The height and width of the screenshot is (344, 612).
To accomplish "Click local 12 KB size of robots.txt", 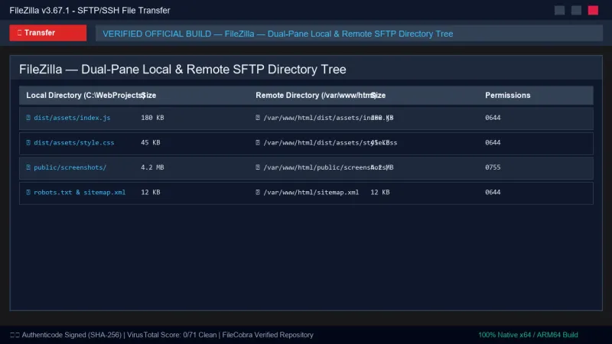I will coord(150,192).
